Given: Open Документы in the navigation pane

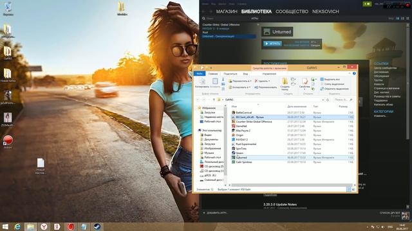Looking at the screenshot, I should pyautogui.click(x=209, y=139).
